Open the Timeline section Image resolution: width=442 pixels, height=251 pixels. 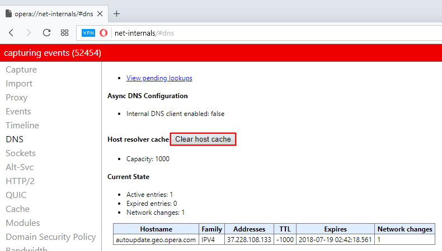(x=22, y=126)
